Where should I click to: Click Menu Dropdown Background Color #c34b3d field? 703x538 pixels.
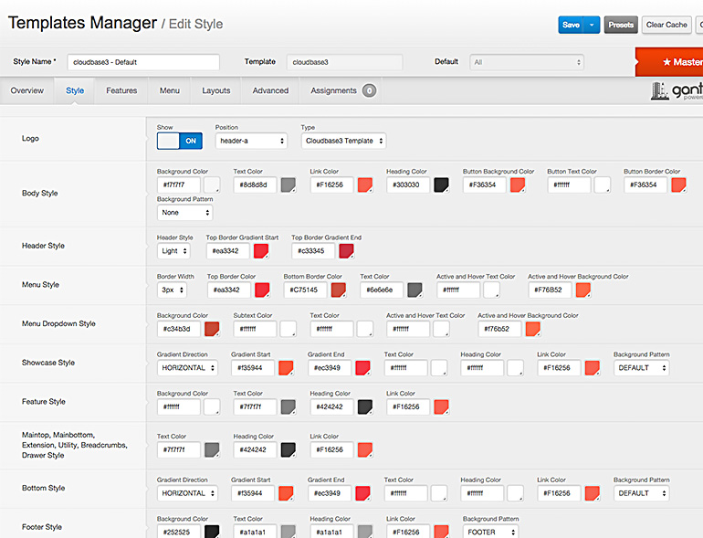pyautogui.click(x=179, y=329)
